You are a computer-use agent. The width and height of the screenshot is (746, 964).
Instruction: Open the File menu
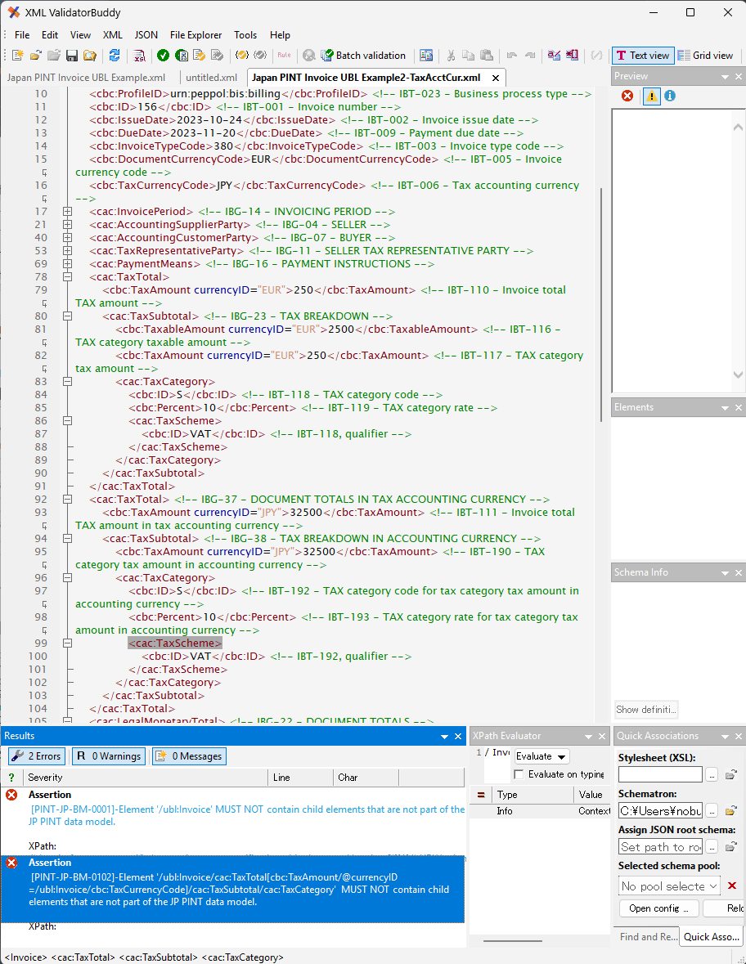tap(22, 35)
